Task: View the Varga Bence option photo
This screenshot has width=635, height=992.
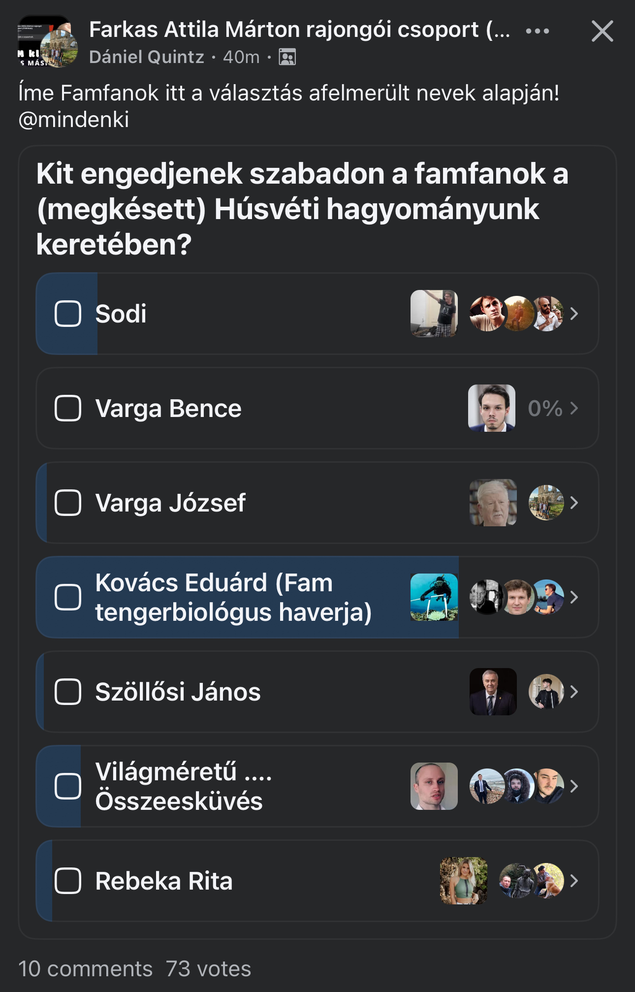Action: tap(491, 408)
